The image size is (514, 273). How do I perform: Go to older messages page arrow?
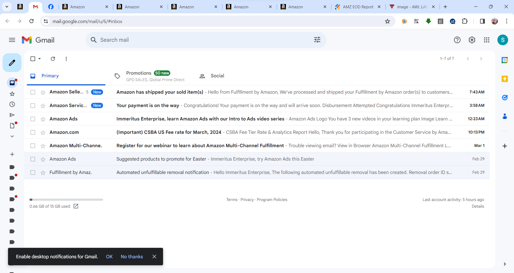pyautogui.click(x=481, y=59)
